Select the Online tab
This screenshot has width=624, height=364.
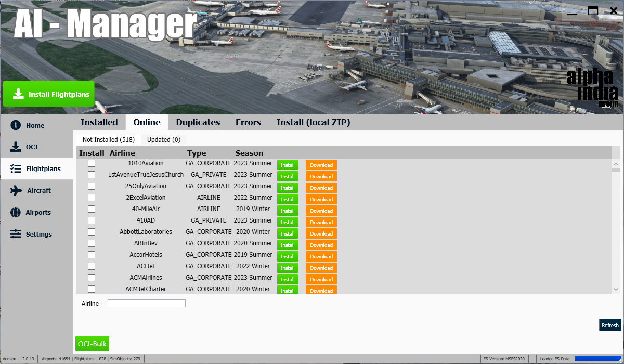point(147,122)
